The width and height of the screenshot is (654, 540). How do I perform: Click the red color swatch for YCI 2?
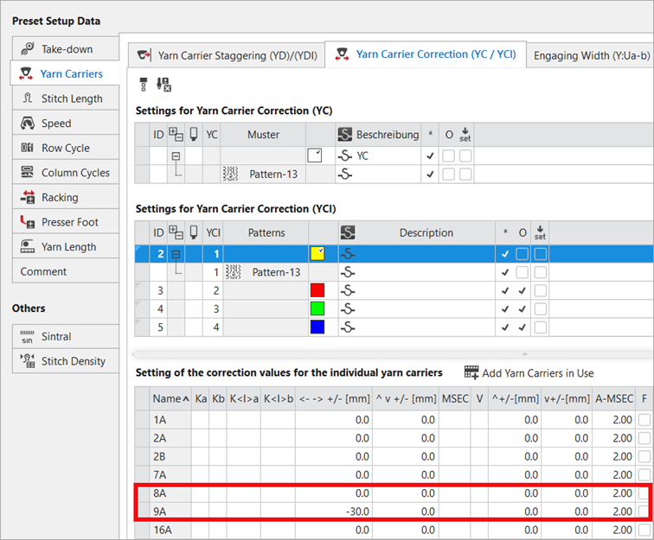click(317, 291)
